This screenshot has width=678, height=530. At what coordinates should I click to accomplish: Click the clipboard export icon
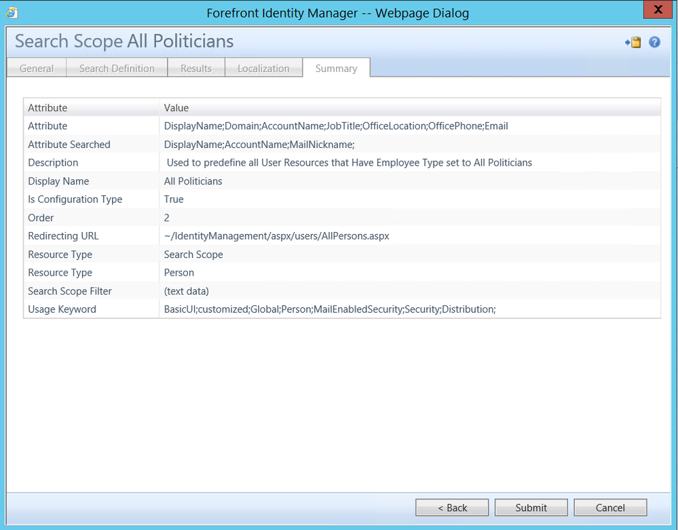pyautogui.click(x=633, y=42)
